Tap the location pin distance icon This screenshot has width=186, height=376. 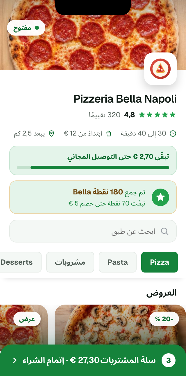click(x=51, y=133)
